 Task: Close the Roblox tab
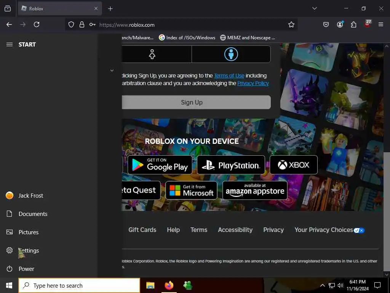(96, 8)
